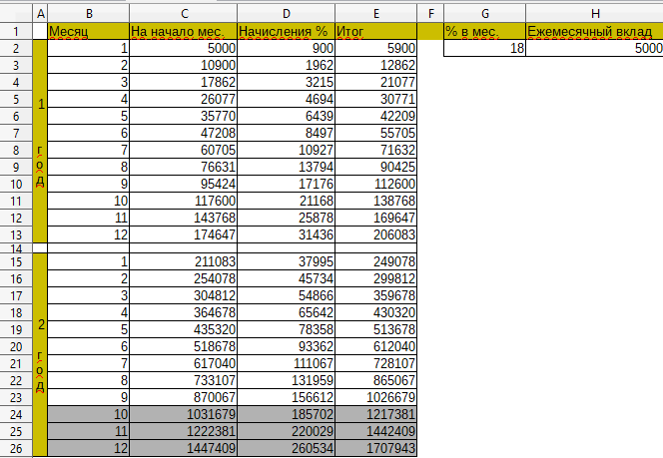This screenshot has width=663, height=458.
Task: Select cell with value 1026679
Action: click(x=375, y=397)
